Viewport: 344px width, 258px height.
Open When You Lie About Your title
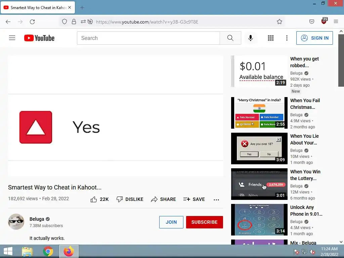(304, 139)
